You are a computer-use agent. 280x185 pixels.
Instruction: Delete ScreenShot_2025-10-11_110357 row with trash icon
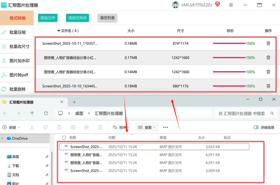(x=268, y=43)
